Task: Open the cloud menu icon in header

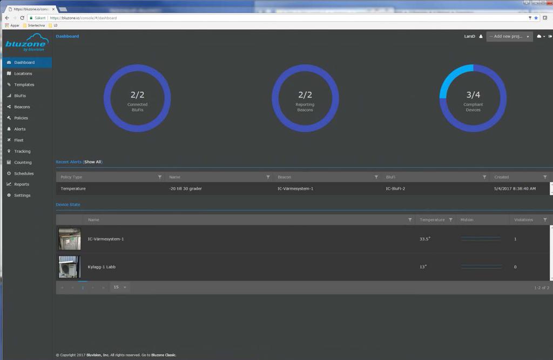Action: coord(541,36)
